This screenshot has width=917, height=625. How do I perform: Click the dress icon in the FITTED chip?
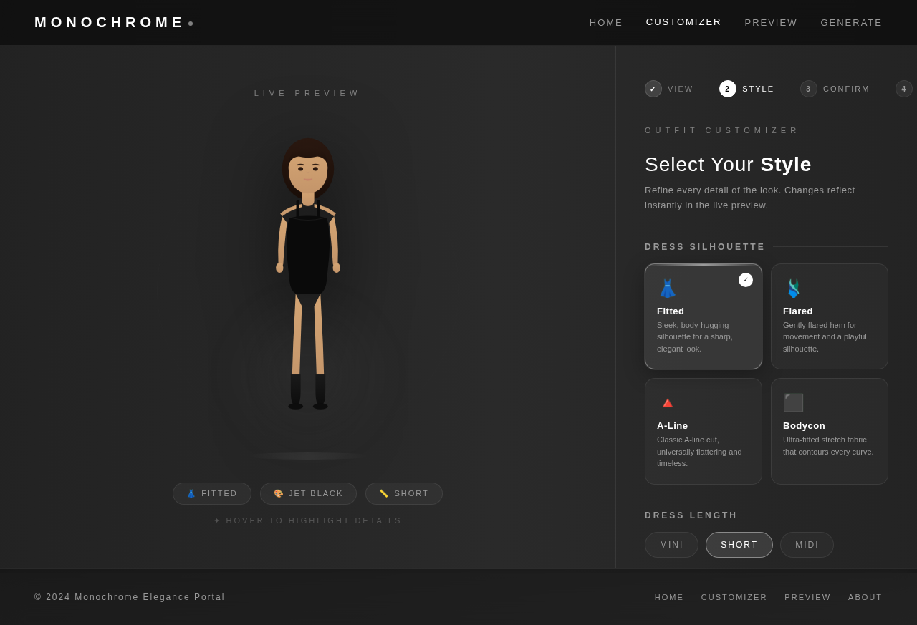(191, 493)
